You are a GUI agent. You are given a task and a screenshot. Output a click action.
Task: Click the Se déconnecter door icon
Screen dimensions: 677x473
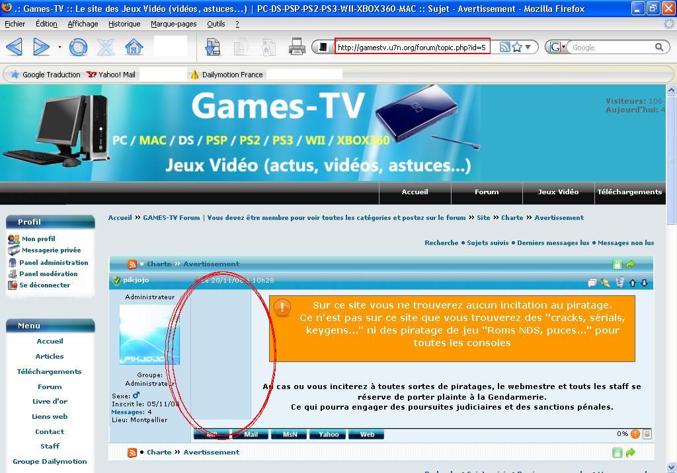pyautogui.click(x=13, y=285)
